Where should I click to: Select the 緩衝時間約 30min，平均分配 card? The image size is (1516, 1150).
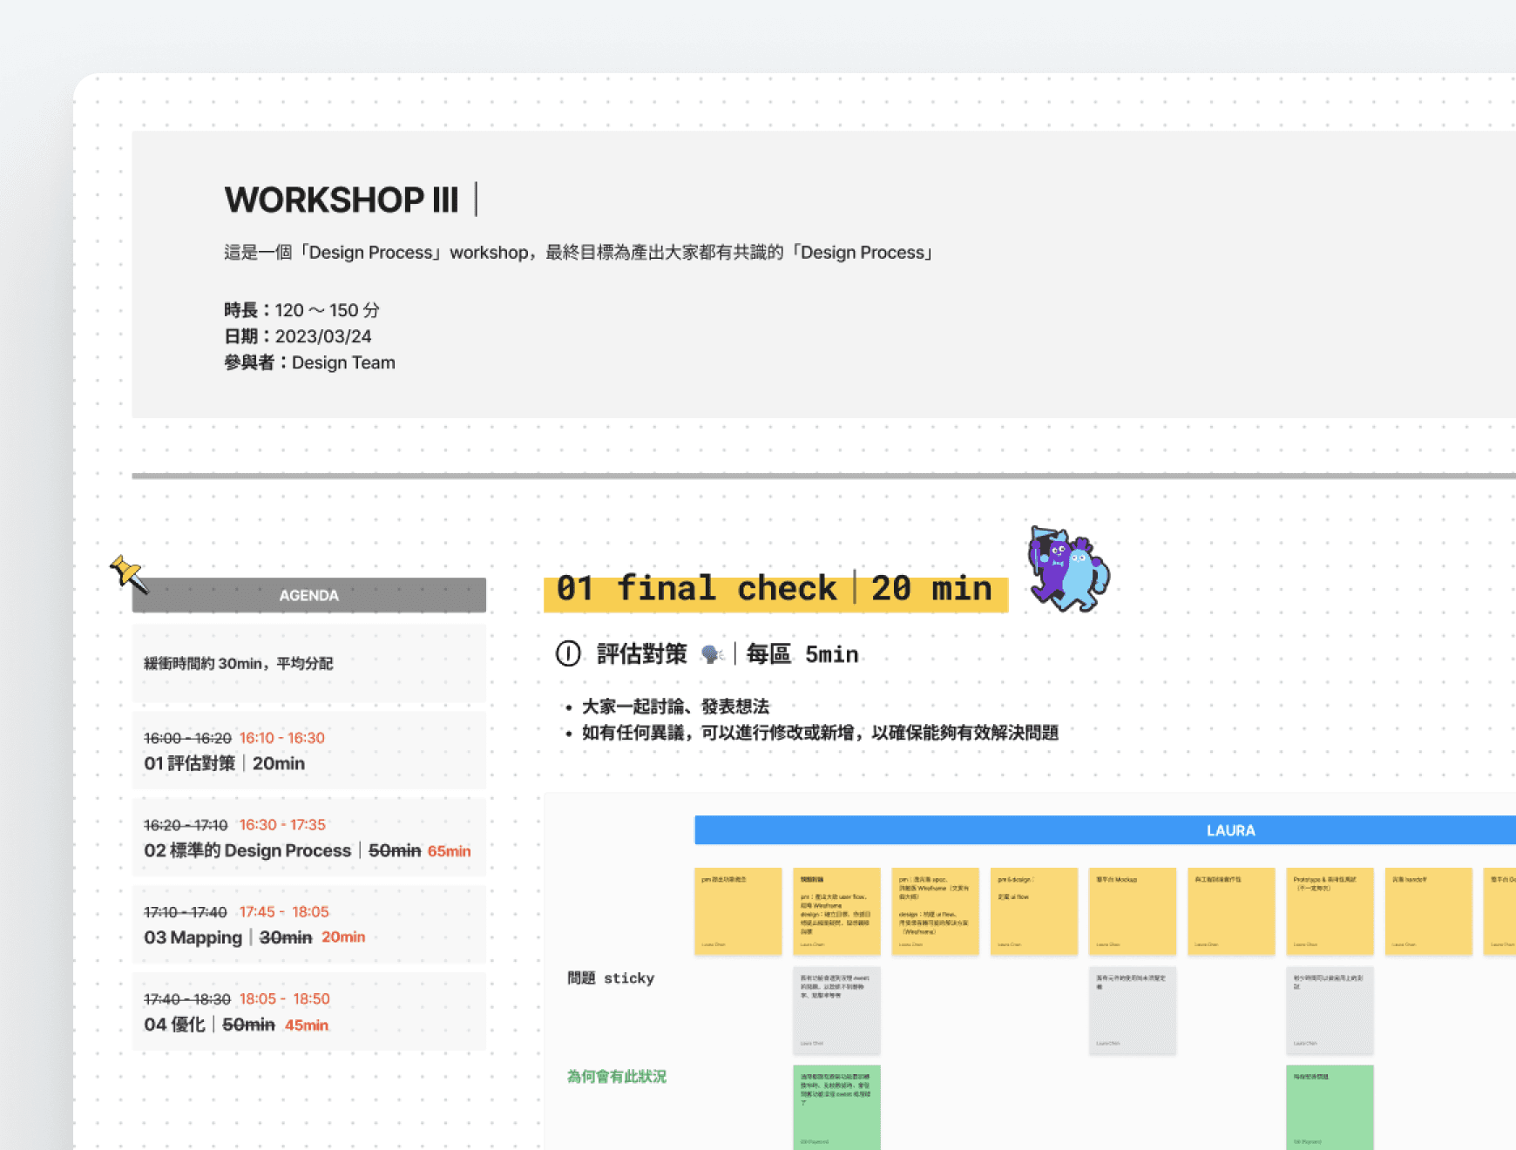coord(308,663)
